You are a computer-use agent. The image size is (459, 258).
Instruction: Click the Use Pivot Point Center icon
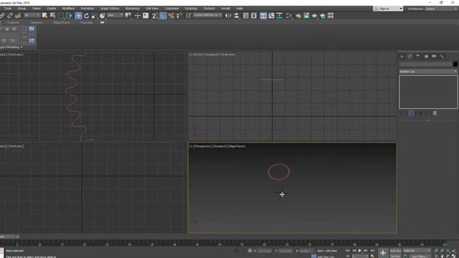point(128,16)
